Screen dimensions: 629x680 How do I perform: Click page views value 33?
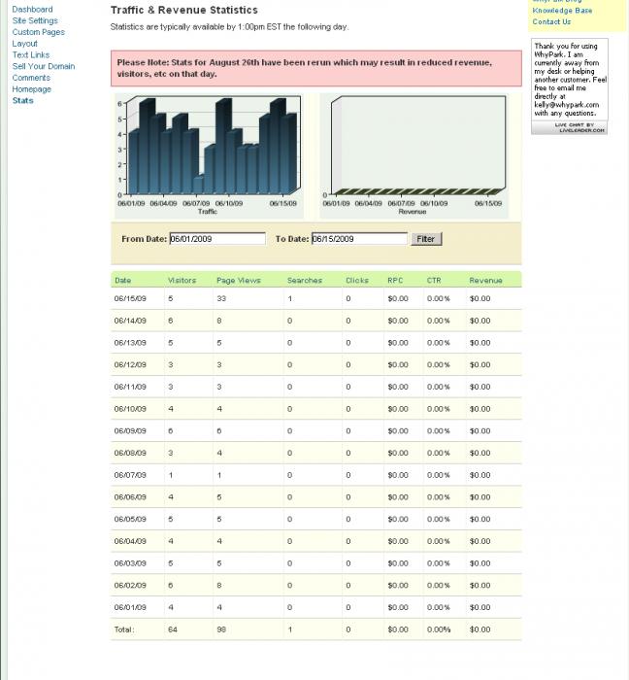coord(221,298)
